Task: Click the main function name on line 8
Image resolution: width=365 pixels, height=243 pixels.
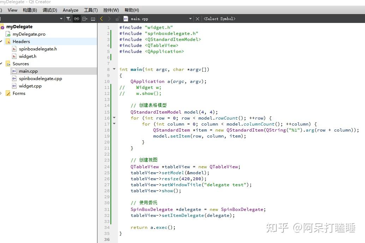Action: click(136, 69)
